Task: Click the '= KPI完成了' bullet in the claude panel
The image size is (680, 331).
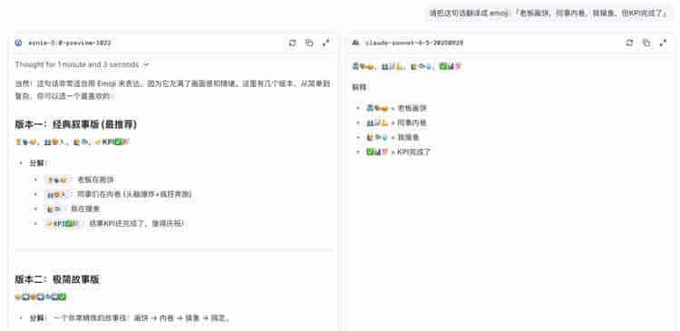Action: pos(398,151)
